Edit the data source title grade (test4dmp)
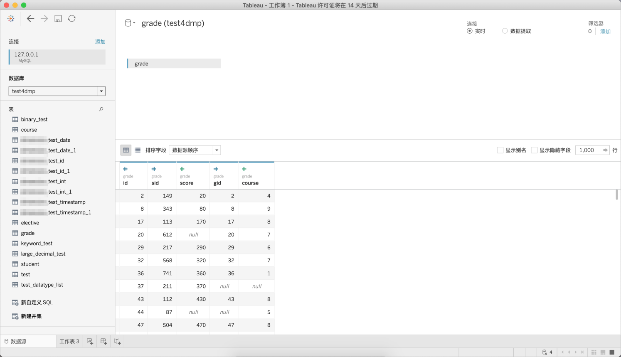This screenshot has height=357, width=621. [x=173, y=23]
